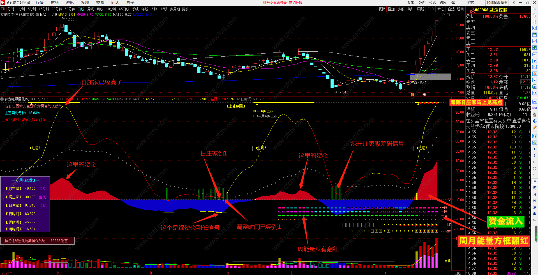Switch to the 月线 monthly tab

coord(100,9)
